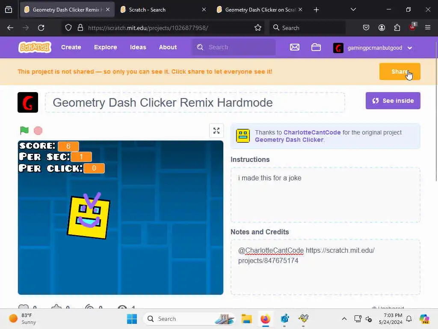Bookmark this page with star
The width and height of the screenshot is (438, 329).
[x=258, y=28]
